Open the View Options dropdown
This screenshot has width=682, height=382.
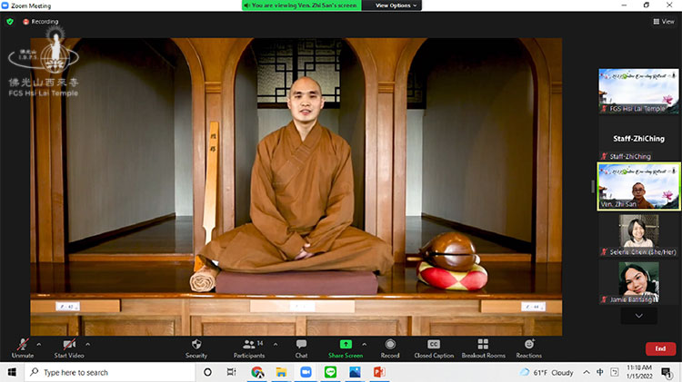[x=396, y=5]
